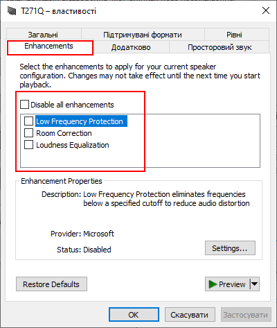Open enhancement Settings... button
The width and height of the screenshot is (277, 328).
pos(230,248)
